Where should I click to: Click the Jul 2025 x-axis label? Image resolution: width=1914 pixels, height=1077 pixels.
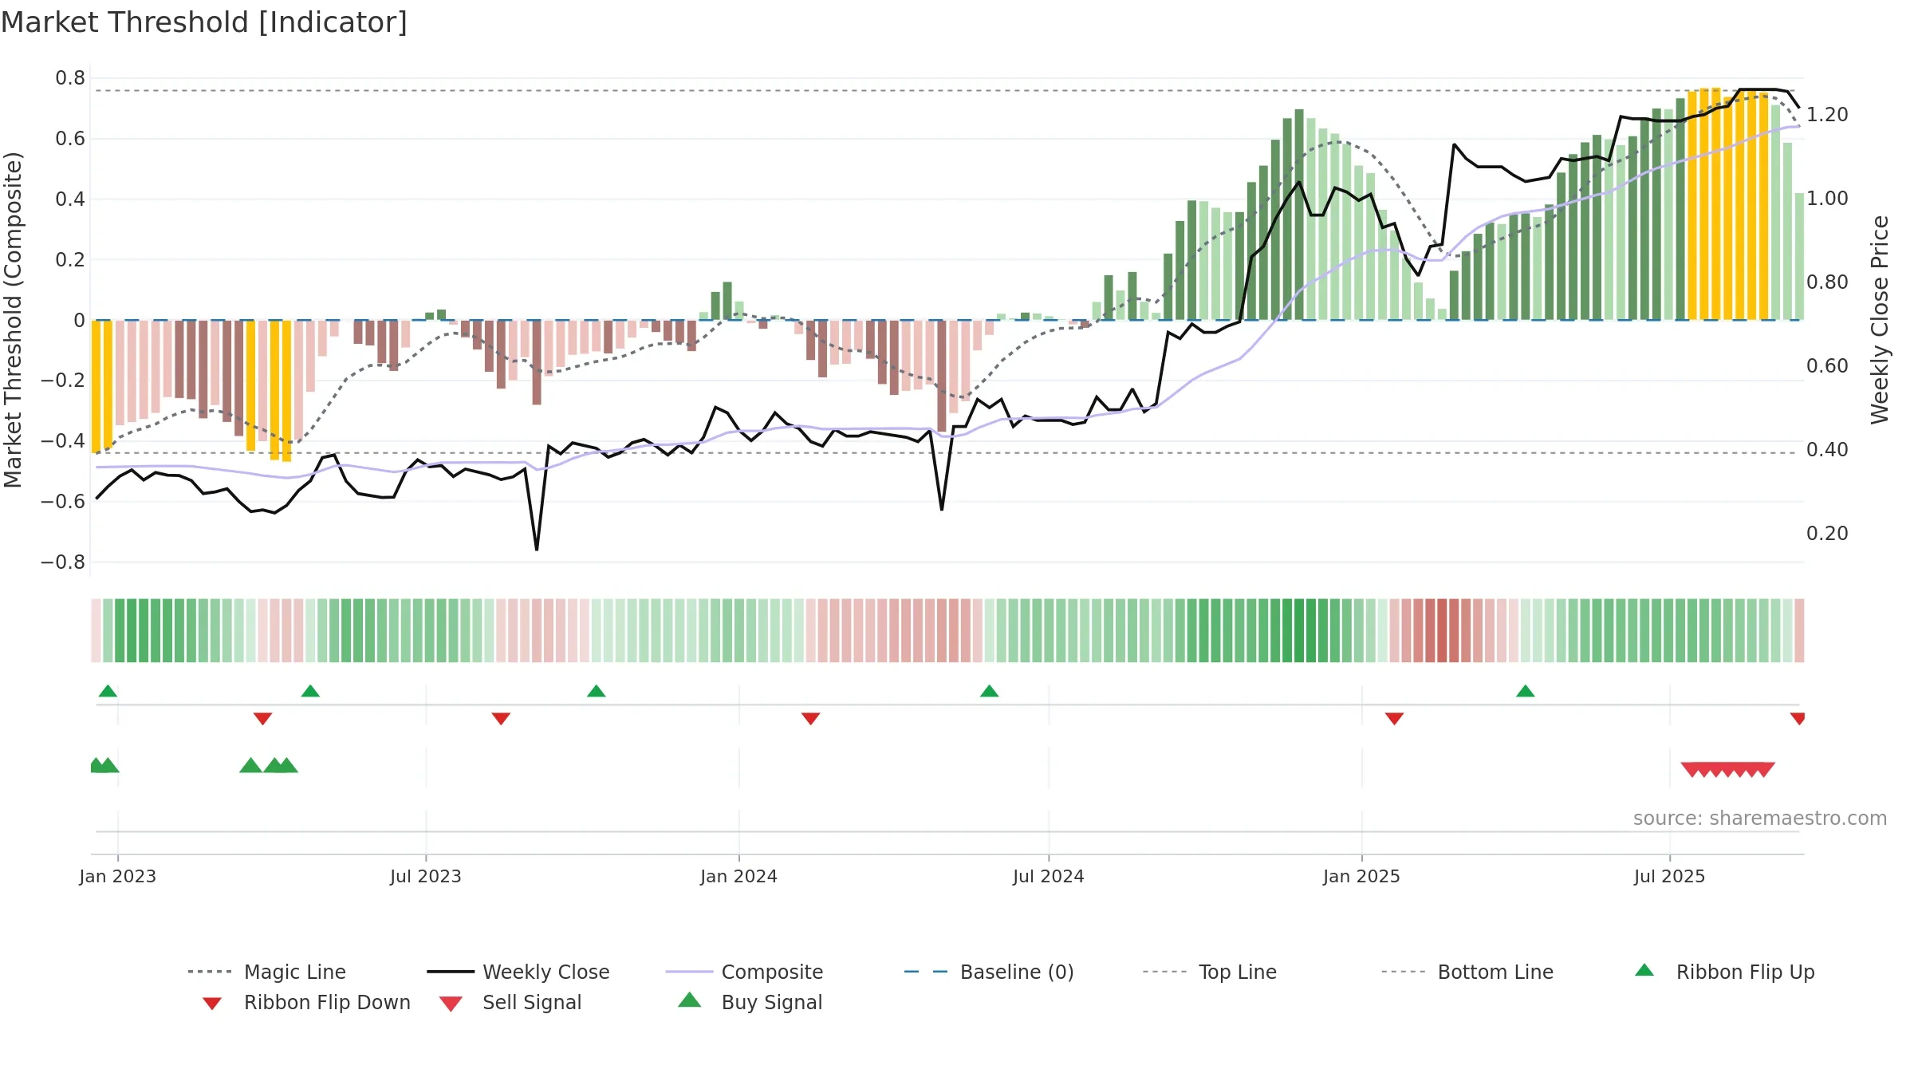[x=1669, y=876]
